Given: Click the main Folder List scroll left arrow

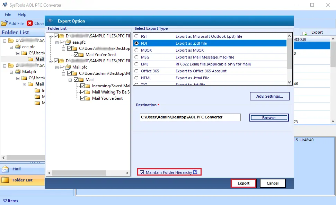Looking at the screenshot, I should (x=3, y=158).
